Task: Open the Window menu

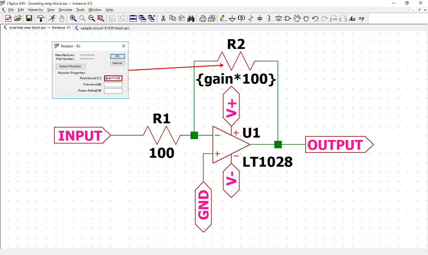Action: click(95, 10)
